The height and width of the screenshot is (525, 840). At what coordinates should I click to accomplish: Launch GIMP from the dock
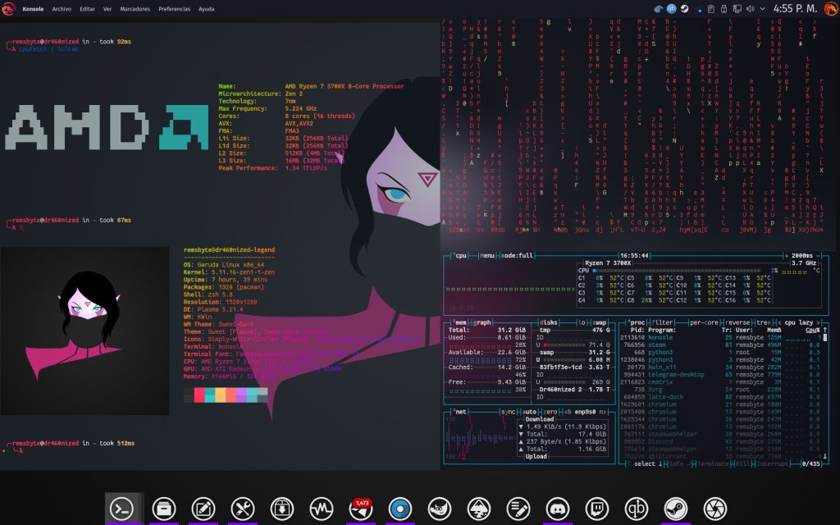[x=438, y=508]
